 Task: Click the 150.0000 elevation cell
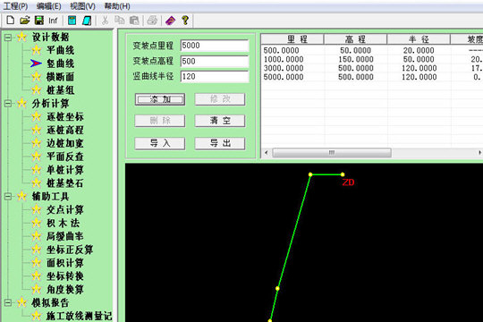[356, 59]
